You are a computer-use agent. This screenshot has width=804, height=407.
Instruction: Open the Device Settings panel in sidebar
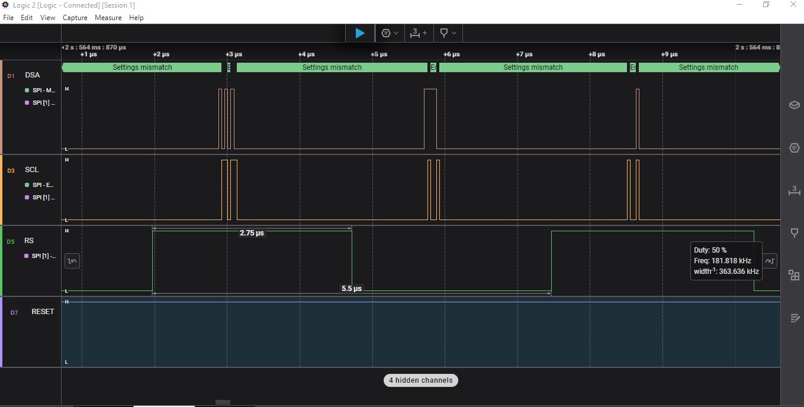point(794,105)
